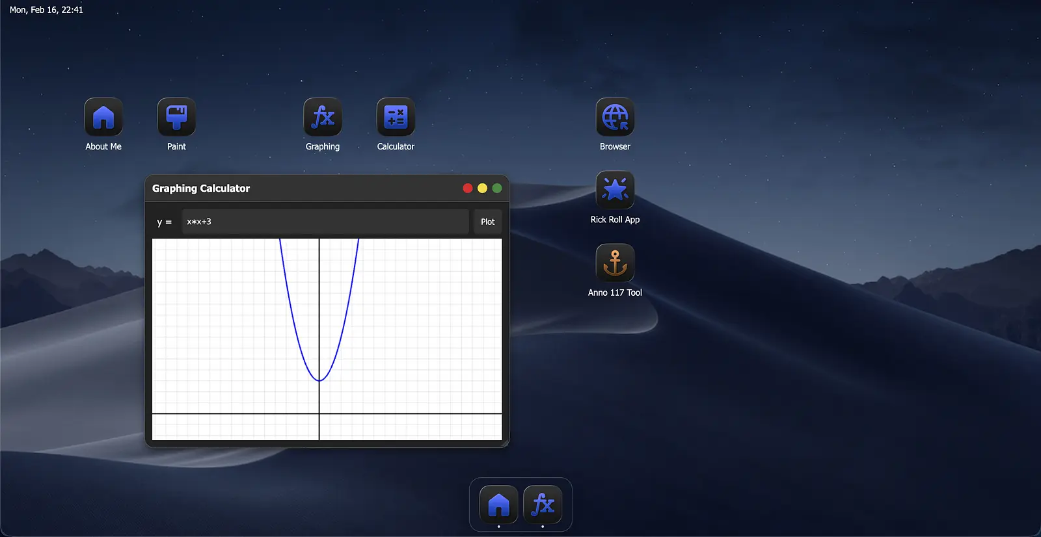
Task: Launch the Calculator desktop app
Action: (396, 118)
